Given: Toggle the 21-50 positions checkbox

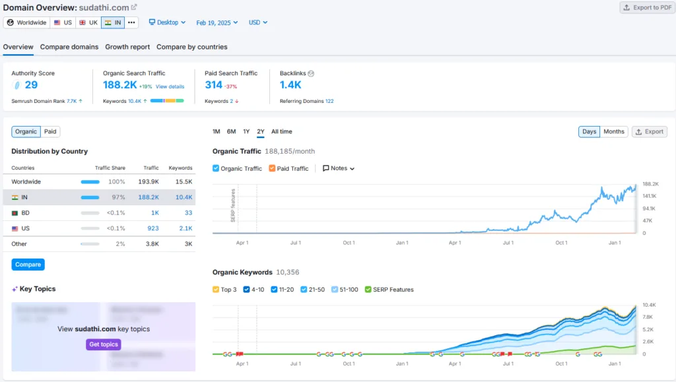Looking at the screenshot, I should coord(304,290).
